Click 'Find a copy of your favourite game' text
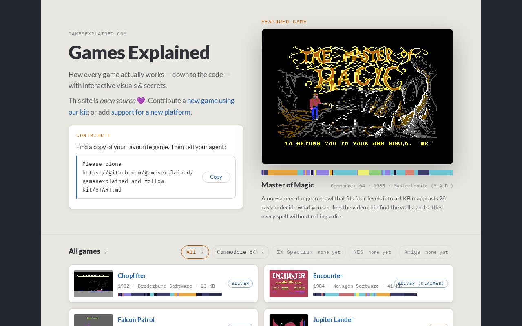522x326 pixels. point(151,147)
